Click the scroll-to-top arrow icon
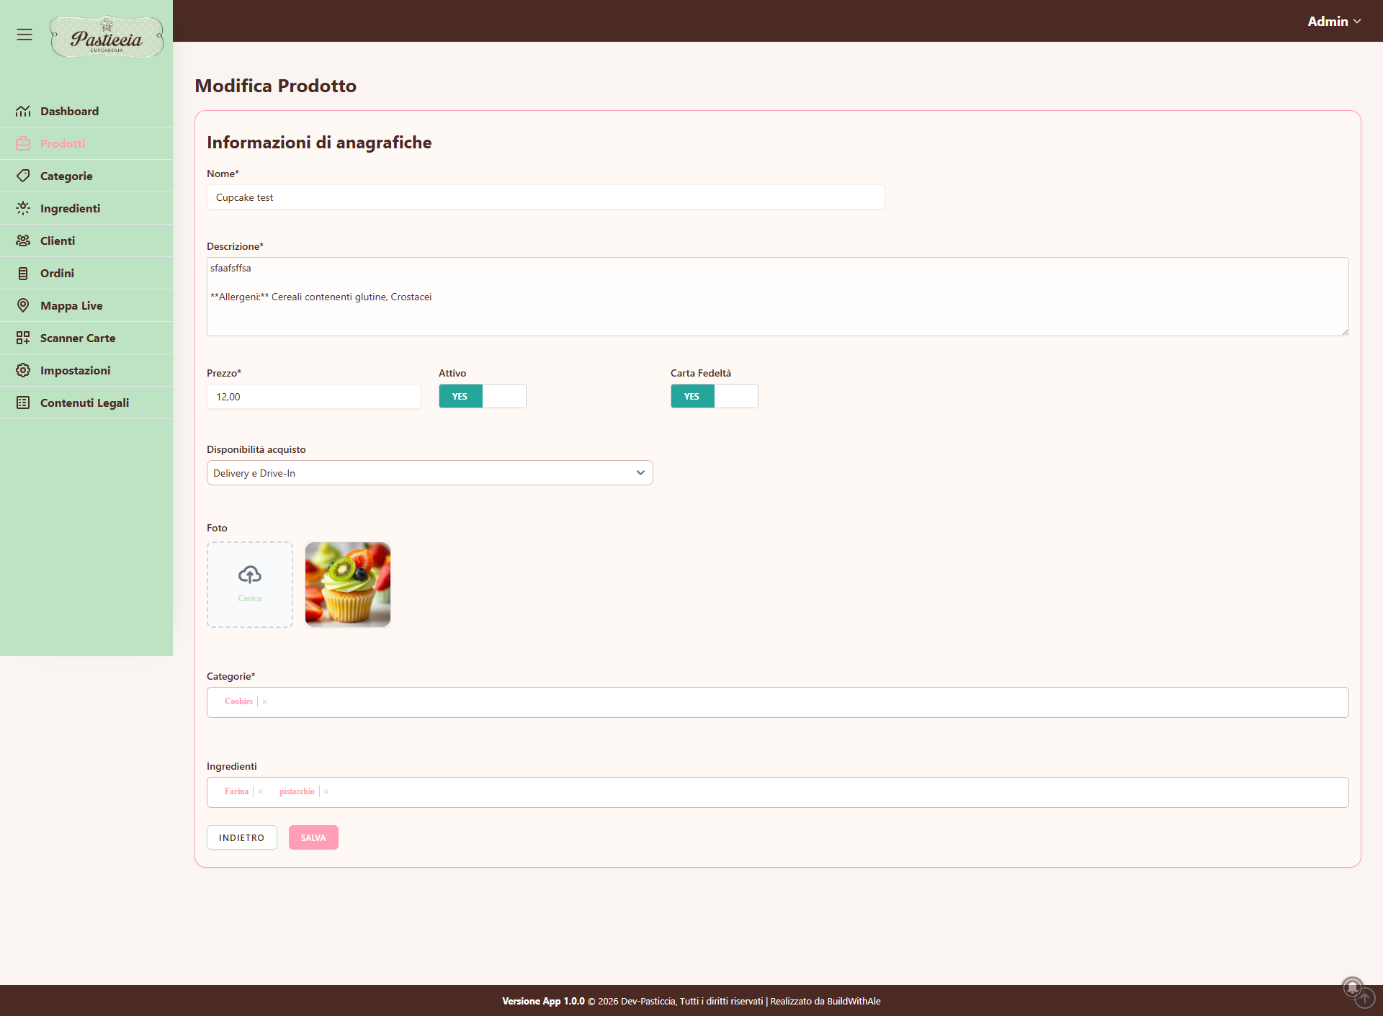The height and width of the screenshot is (1016, 1383). click(x=1364, y=998)
